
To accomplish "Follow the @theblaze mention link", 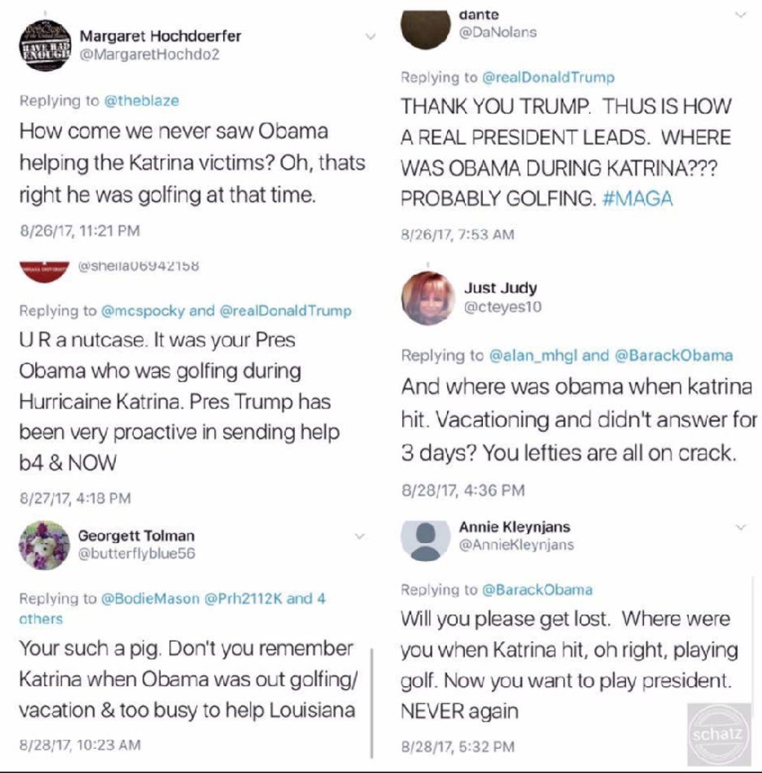I will click(142, 100).
